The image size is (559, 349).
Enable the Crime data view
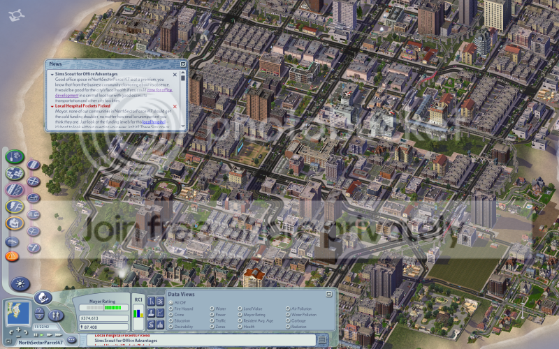click(170, 315)
